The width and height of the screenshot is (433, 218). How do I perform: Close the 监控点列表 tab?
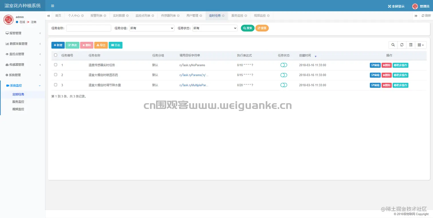(153, 16)
